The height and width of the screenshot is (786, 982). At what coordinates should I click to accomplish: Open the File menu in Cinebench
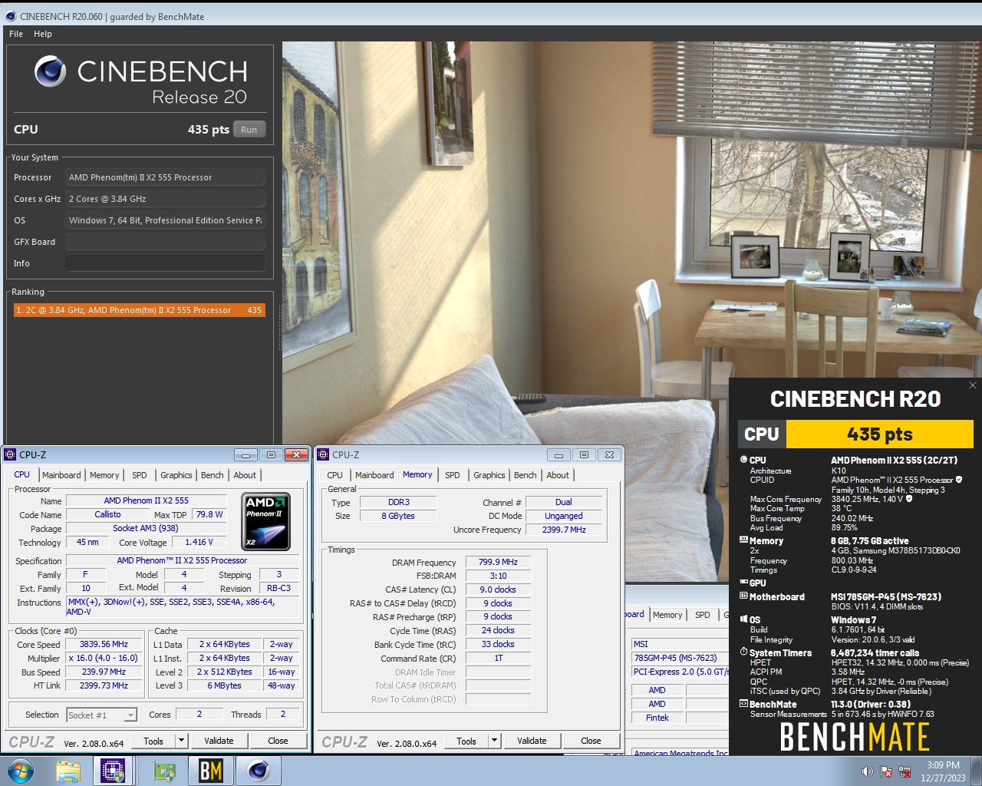click(16, 34)
